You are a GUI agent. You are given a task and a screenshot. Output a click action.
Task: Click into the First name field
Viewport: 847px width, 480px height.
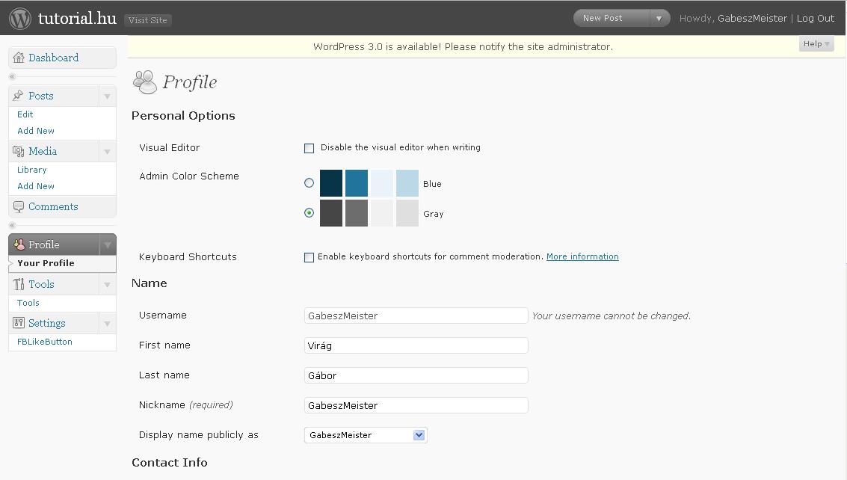416,345
